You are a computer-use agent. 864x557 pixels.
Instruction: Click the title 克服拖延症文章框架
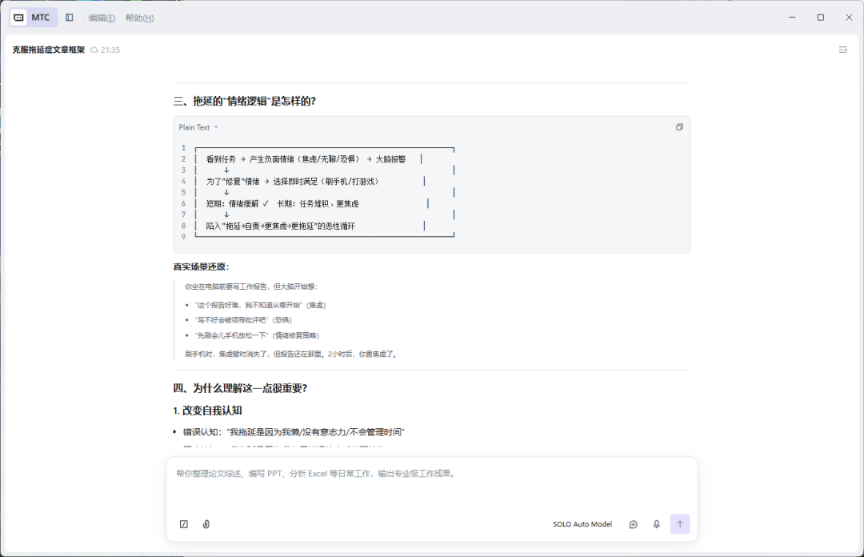[x=49, y=50]
